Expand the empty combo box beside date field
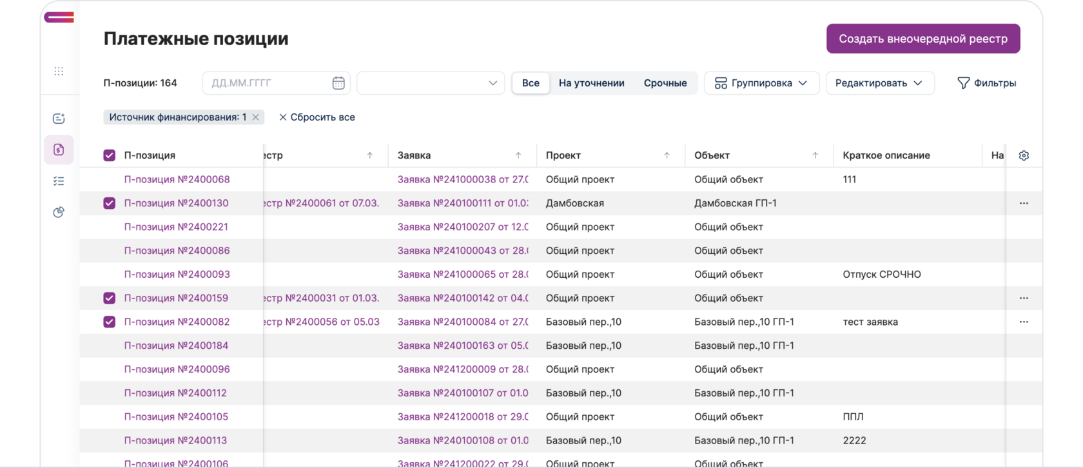The width and height of the screenshot is (1083, 468). 430,83
